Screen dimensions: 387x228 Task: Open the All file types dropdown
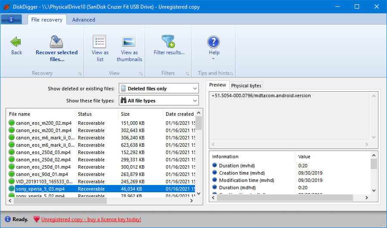coord(159,100)
